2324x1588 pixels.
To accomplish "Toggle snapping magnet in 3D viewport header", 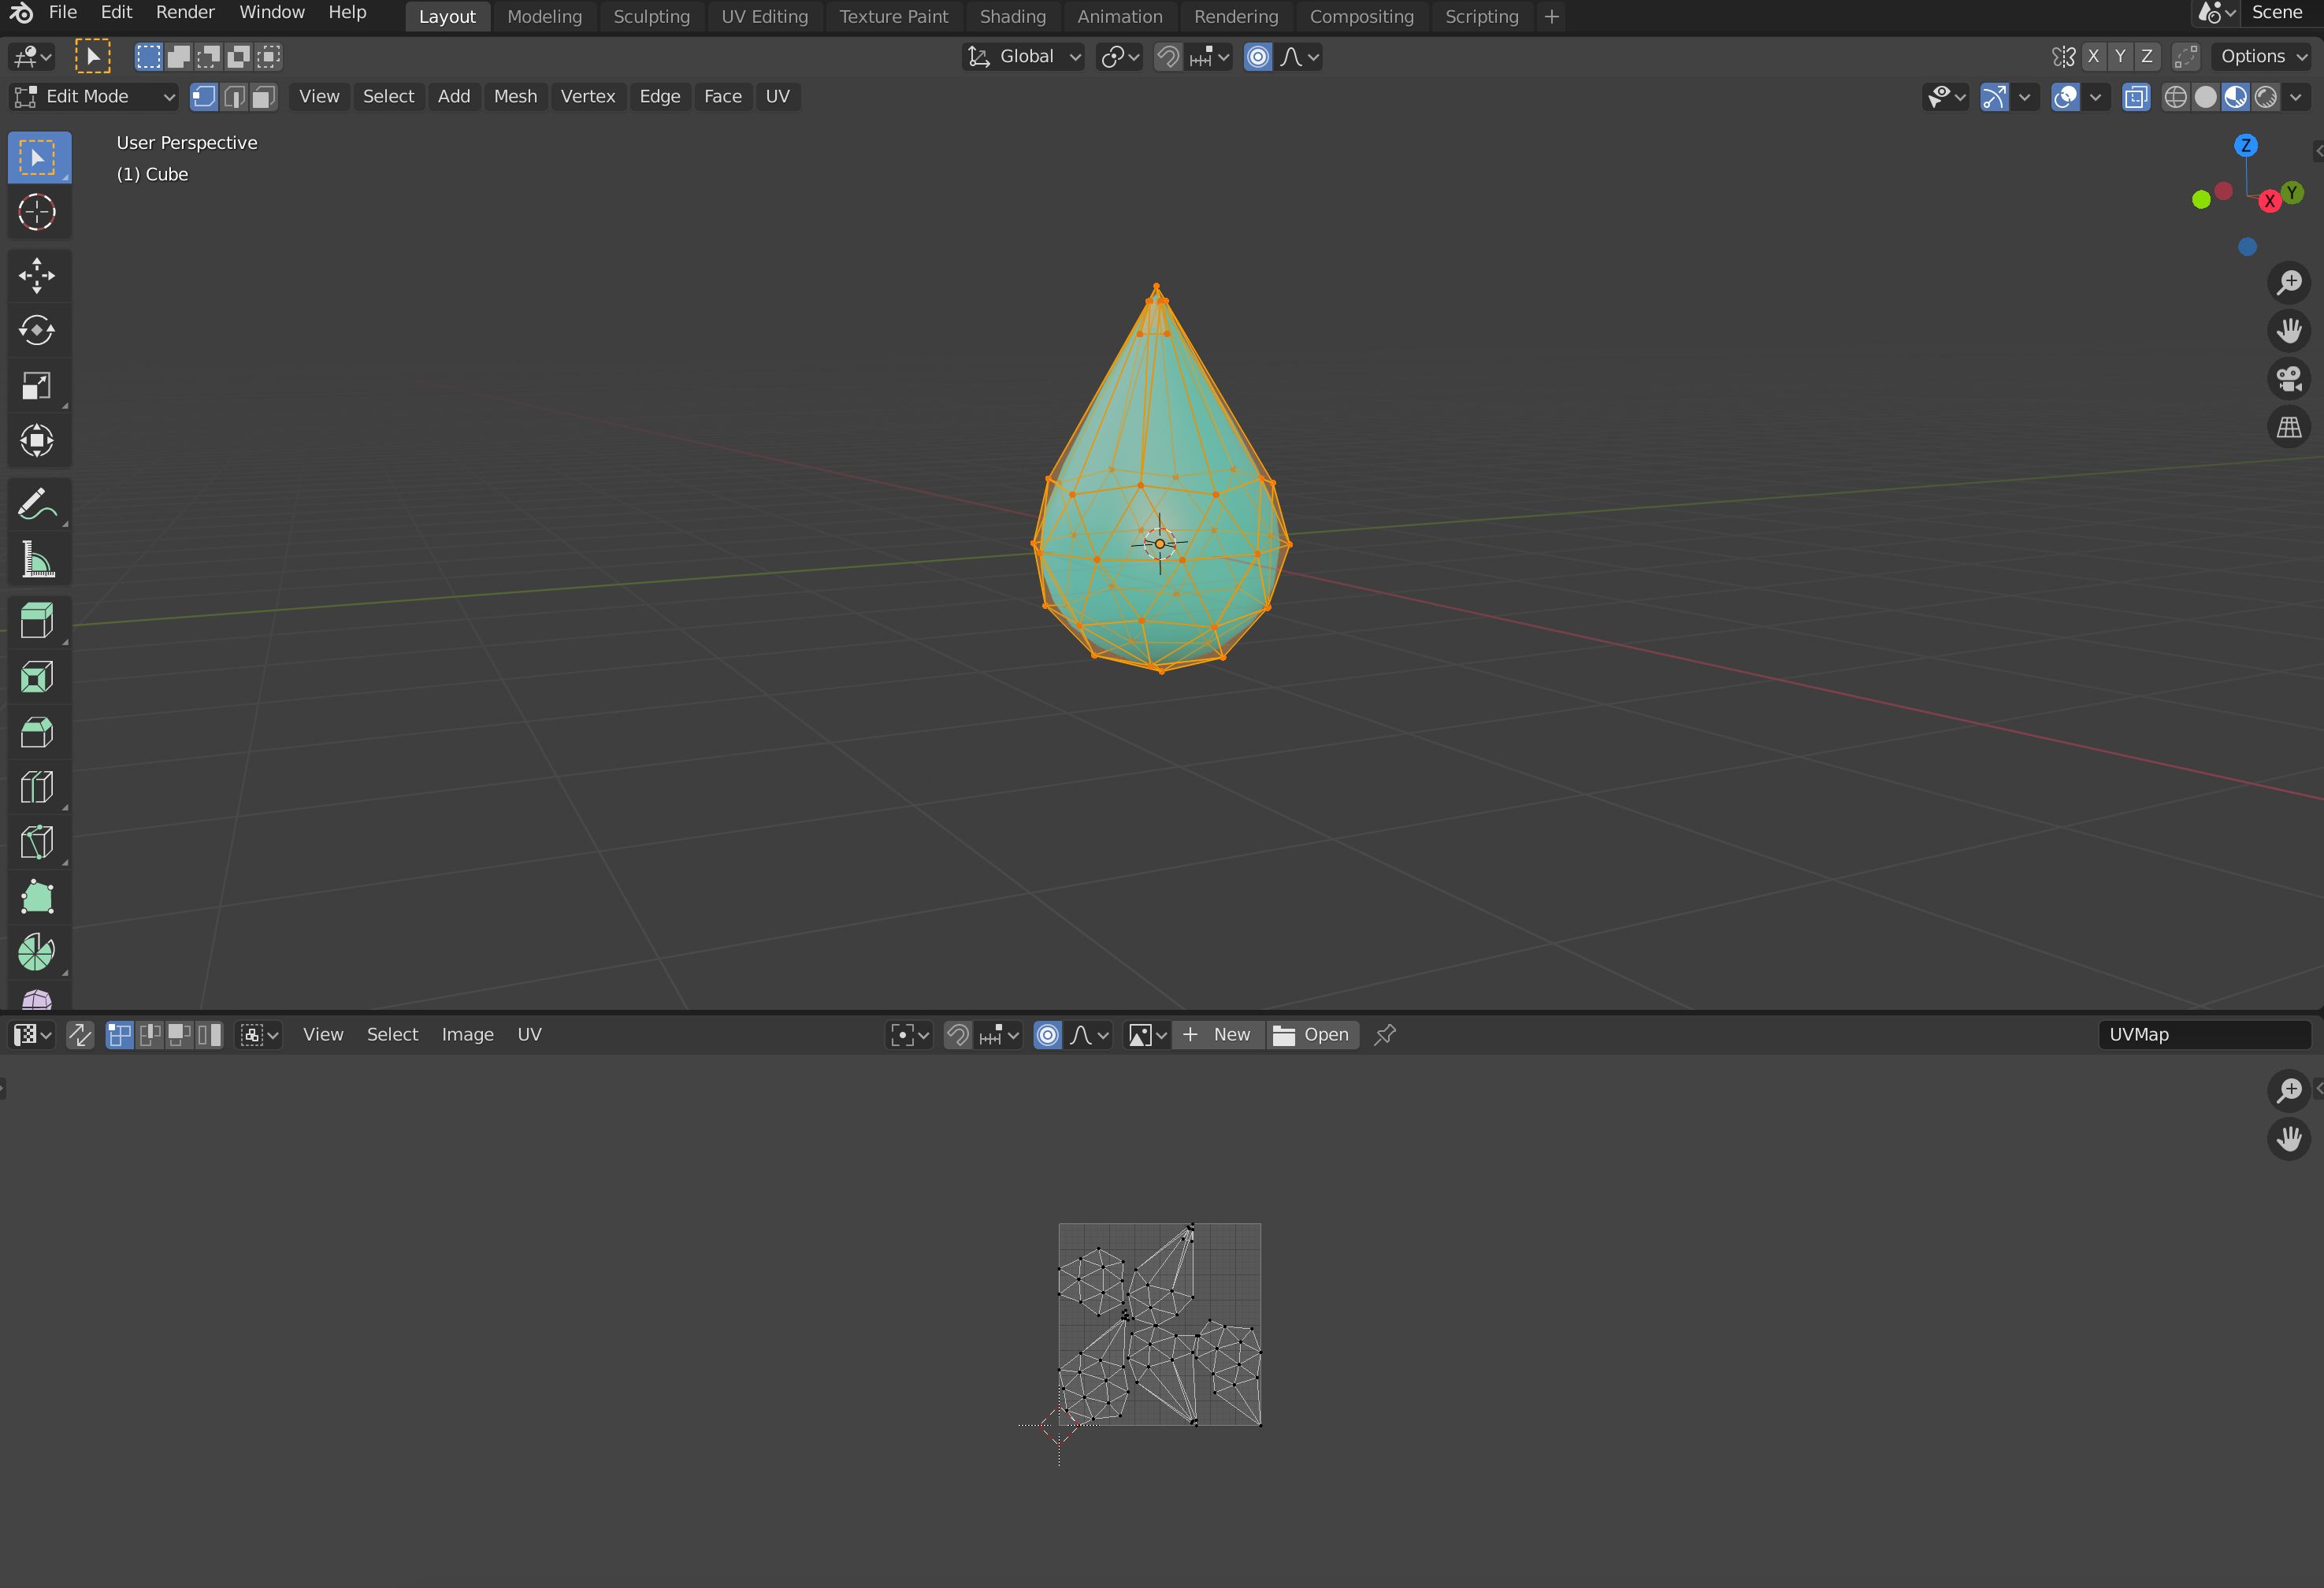I will (1168, 57).
